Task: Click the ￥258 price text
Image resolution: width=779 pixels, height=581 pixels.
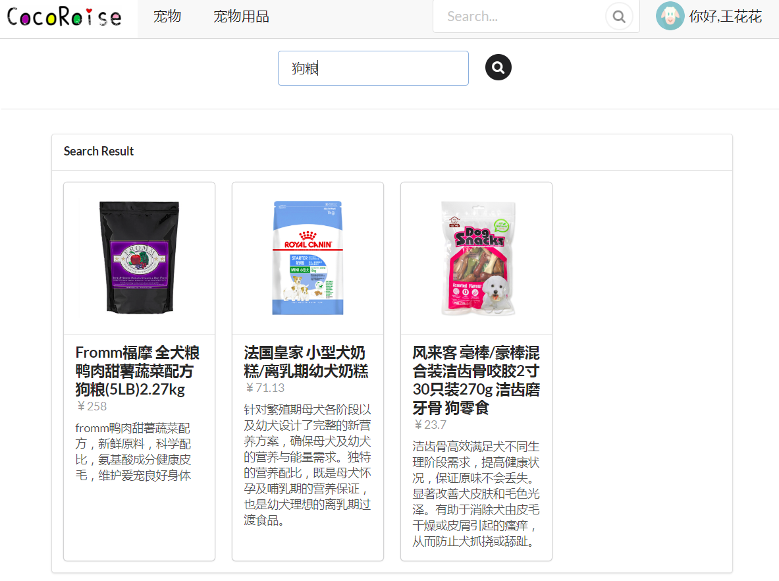Action: click(92, 406)
